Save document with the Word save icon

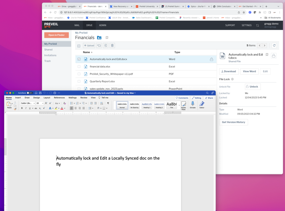click(40, 93)
